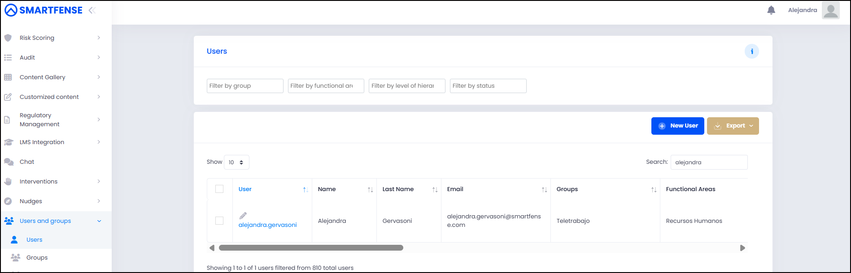Expand Audit menu chevron
This screenshot has height=273, width=851.
tap(99, 58)
